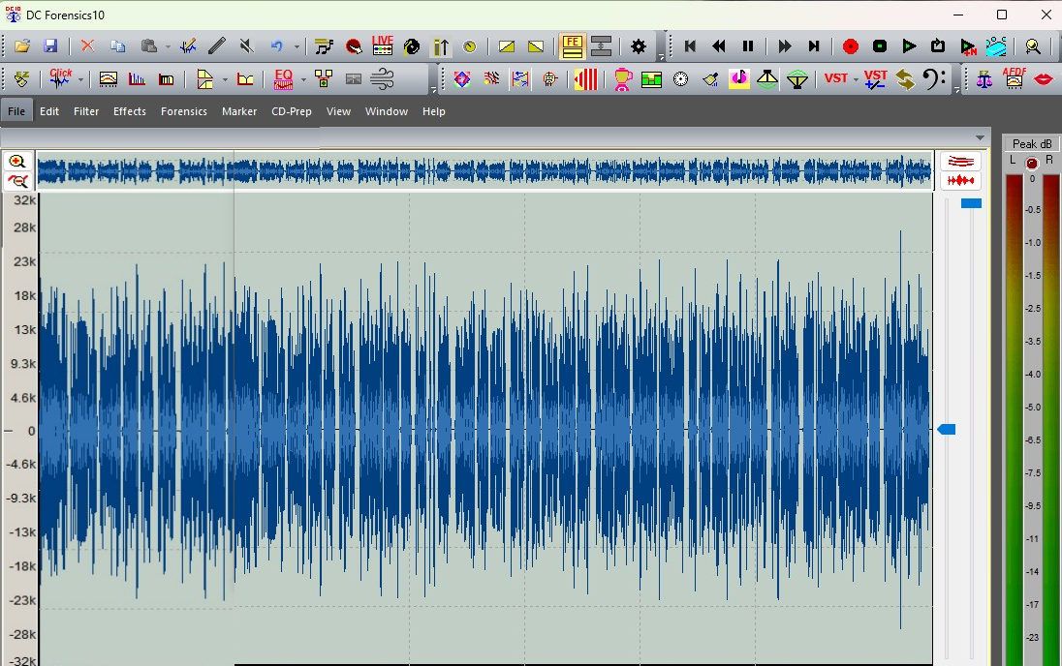The height and width of the screenshot is (666, 1062).
Task: Click the music notes icon
Action: tap(324, 46)
